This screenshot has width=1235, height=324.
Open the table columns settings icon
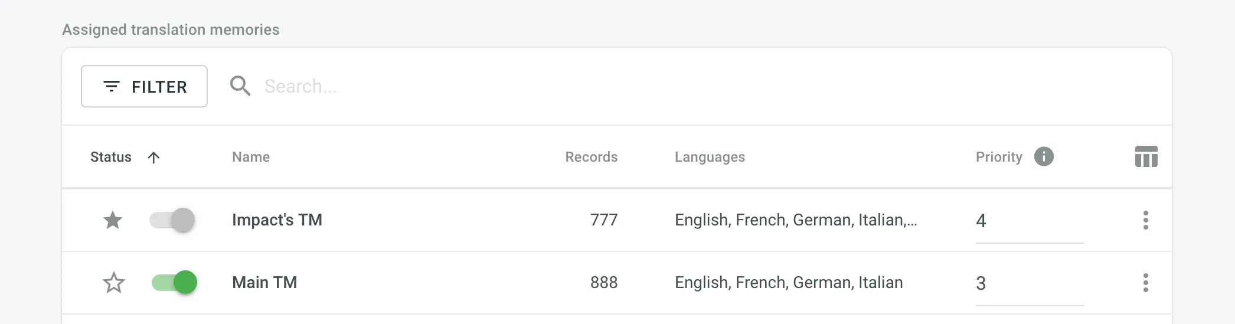(x=1146, y=157)
